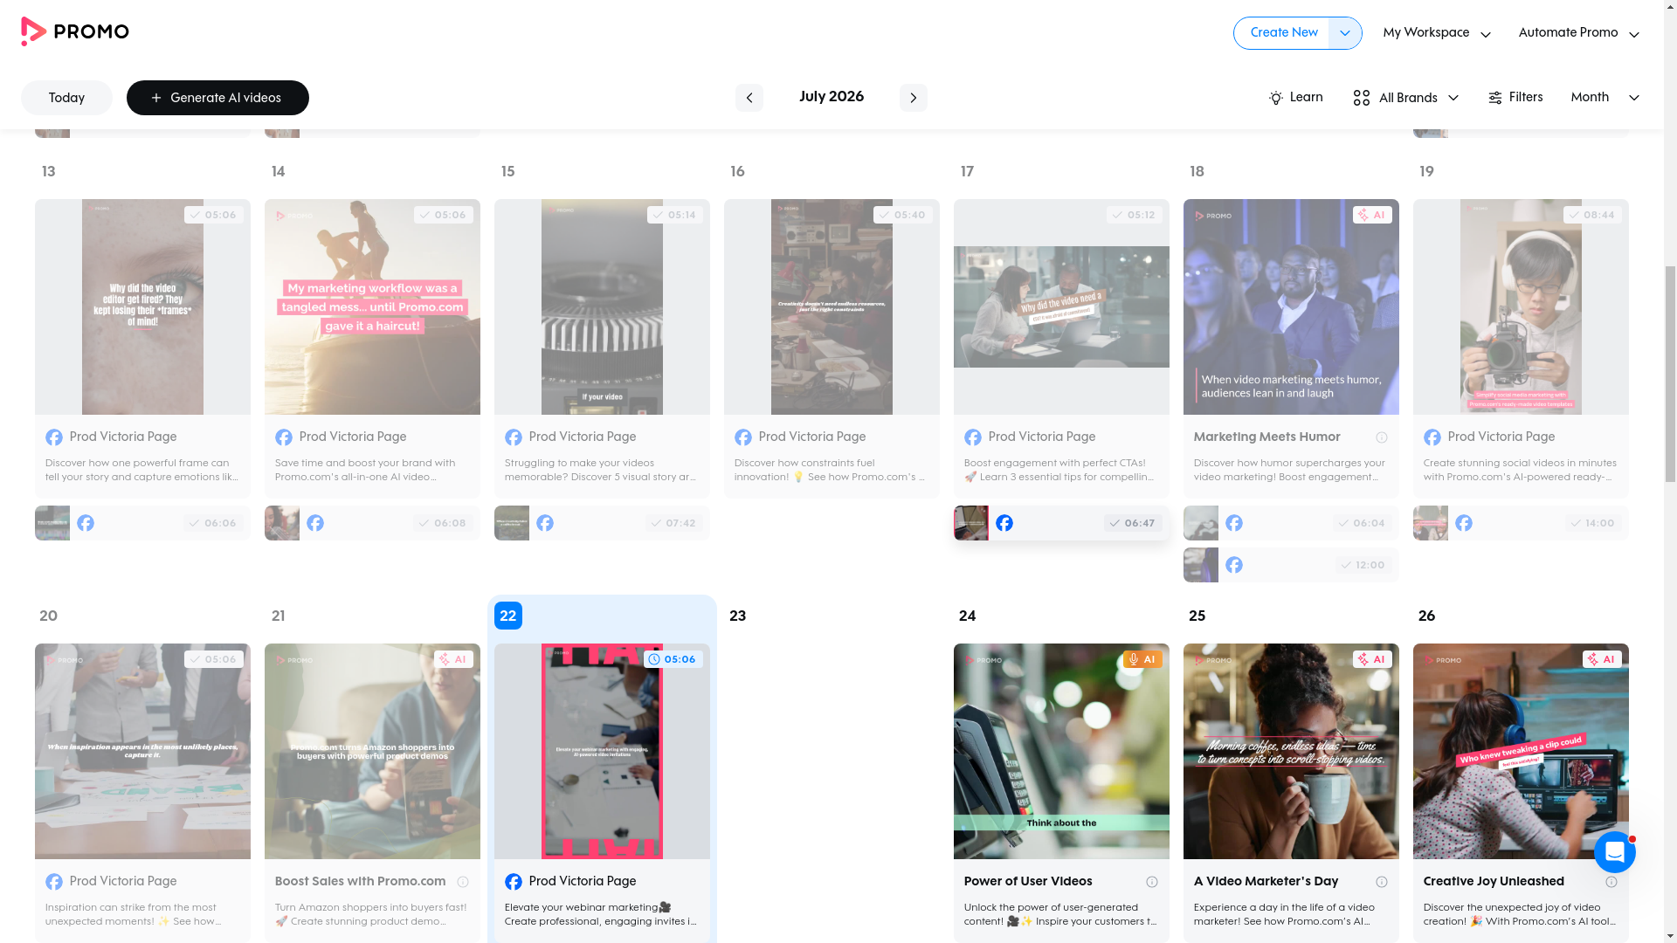Open the Month view dropdown
Image resolution: width=1677 pixels, height=943 pixels.
[1605, 98]
